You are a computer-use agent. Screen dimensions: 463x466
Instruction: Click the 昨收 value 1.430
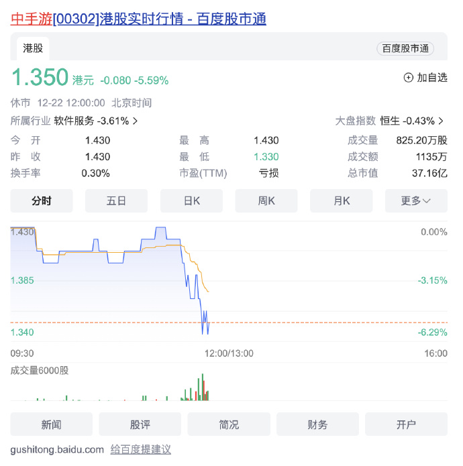[97, 157]
